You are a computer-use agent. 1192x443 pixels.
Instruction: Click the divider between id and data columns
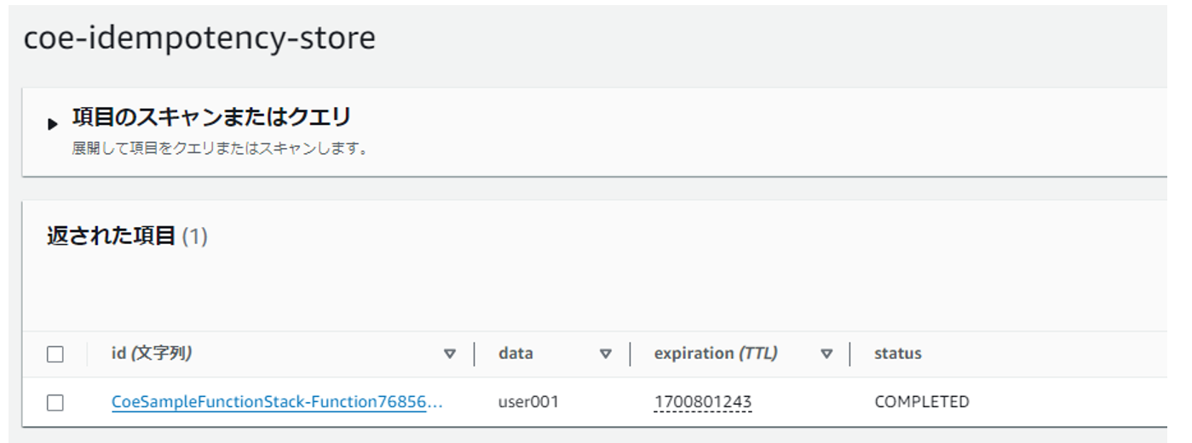click(475, 354)
